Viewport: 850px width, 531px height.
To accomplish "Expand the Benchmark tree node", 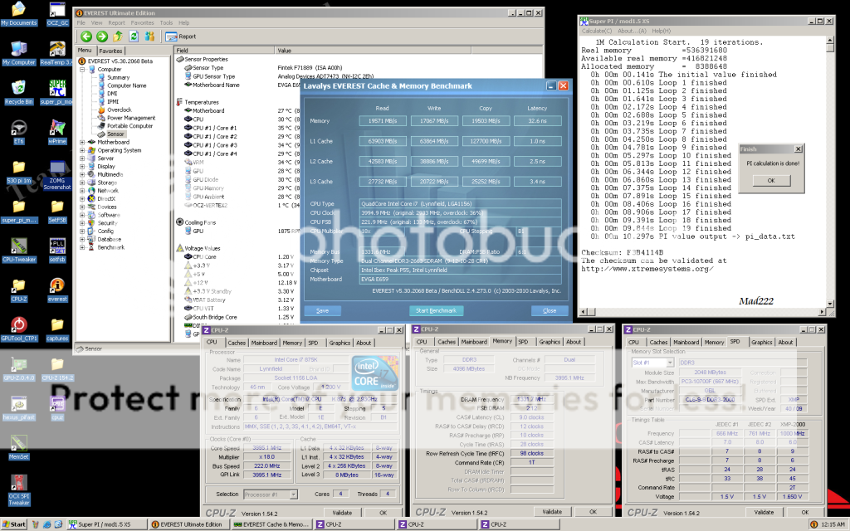I will 82,247.
